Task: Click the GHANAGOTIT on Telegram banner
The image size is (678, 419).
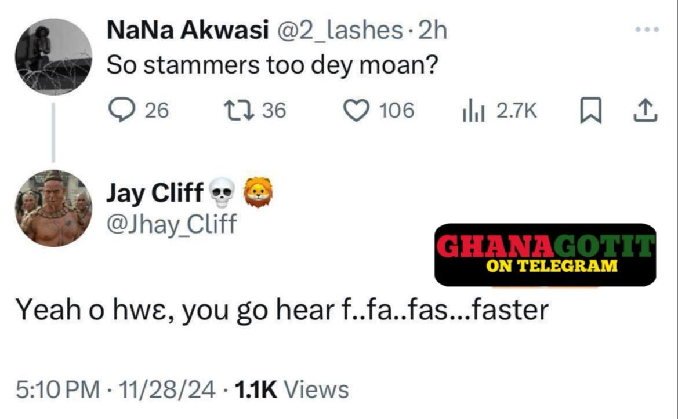Action: [545, 254]
